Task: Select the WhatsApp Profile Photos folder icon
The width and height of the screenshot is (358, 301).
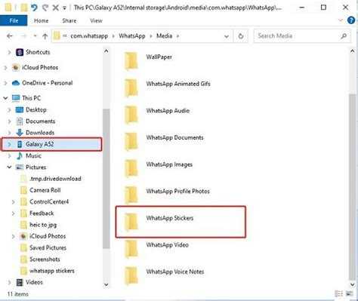Action: 131,195
